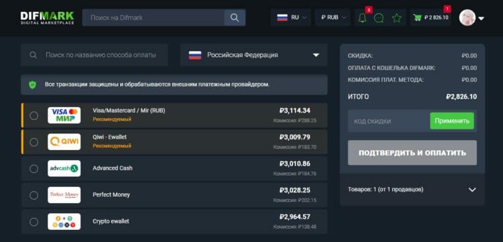Click the price ₽3,028.25

[295, 190]
